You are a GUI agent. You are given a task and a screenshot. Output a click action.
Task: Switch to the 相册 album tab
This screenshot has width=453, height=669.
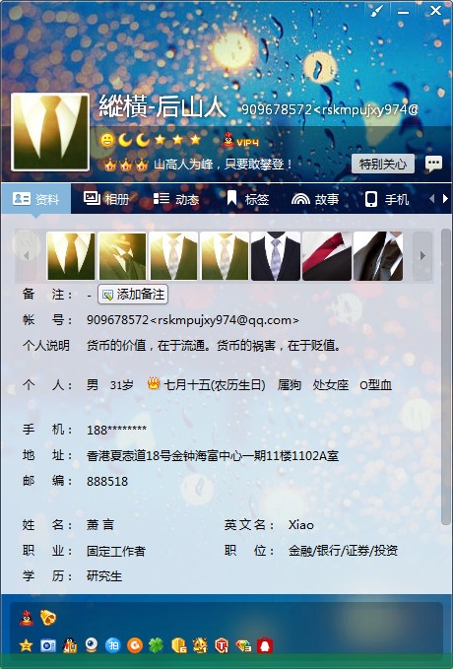(x=105, y=199)
